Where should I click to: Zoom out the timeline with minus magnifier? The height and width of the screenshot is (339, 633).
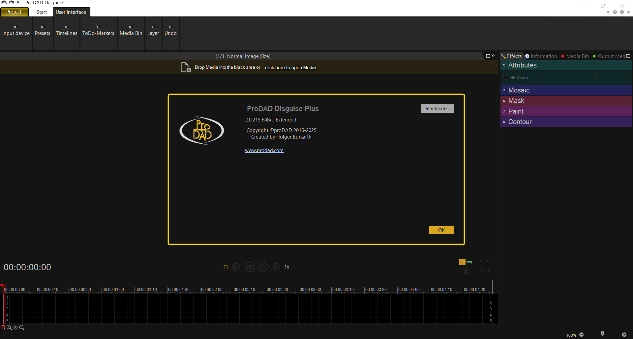point(22,327)
